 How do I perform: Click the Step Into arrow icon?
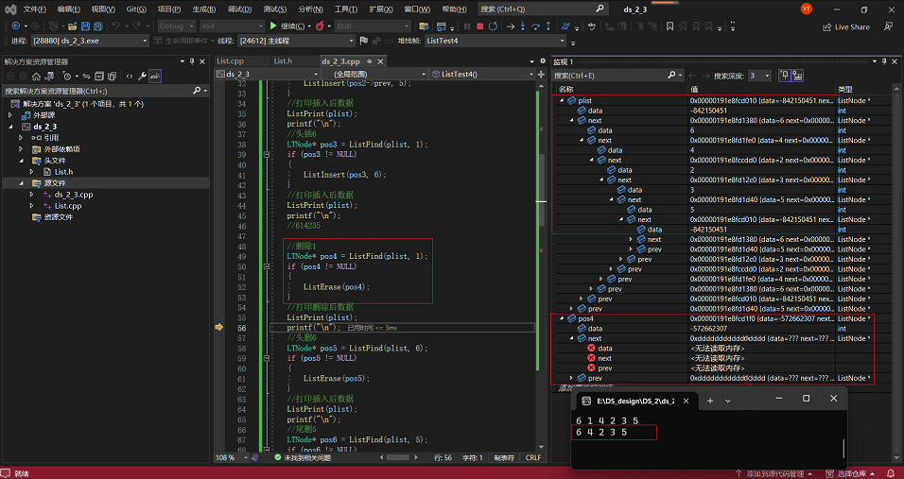click(x=523, y=26)
